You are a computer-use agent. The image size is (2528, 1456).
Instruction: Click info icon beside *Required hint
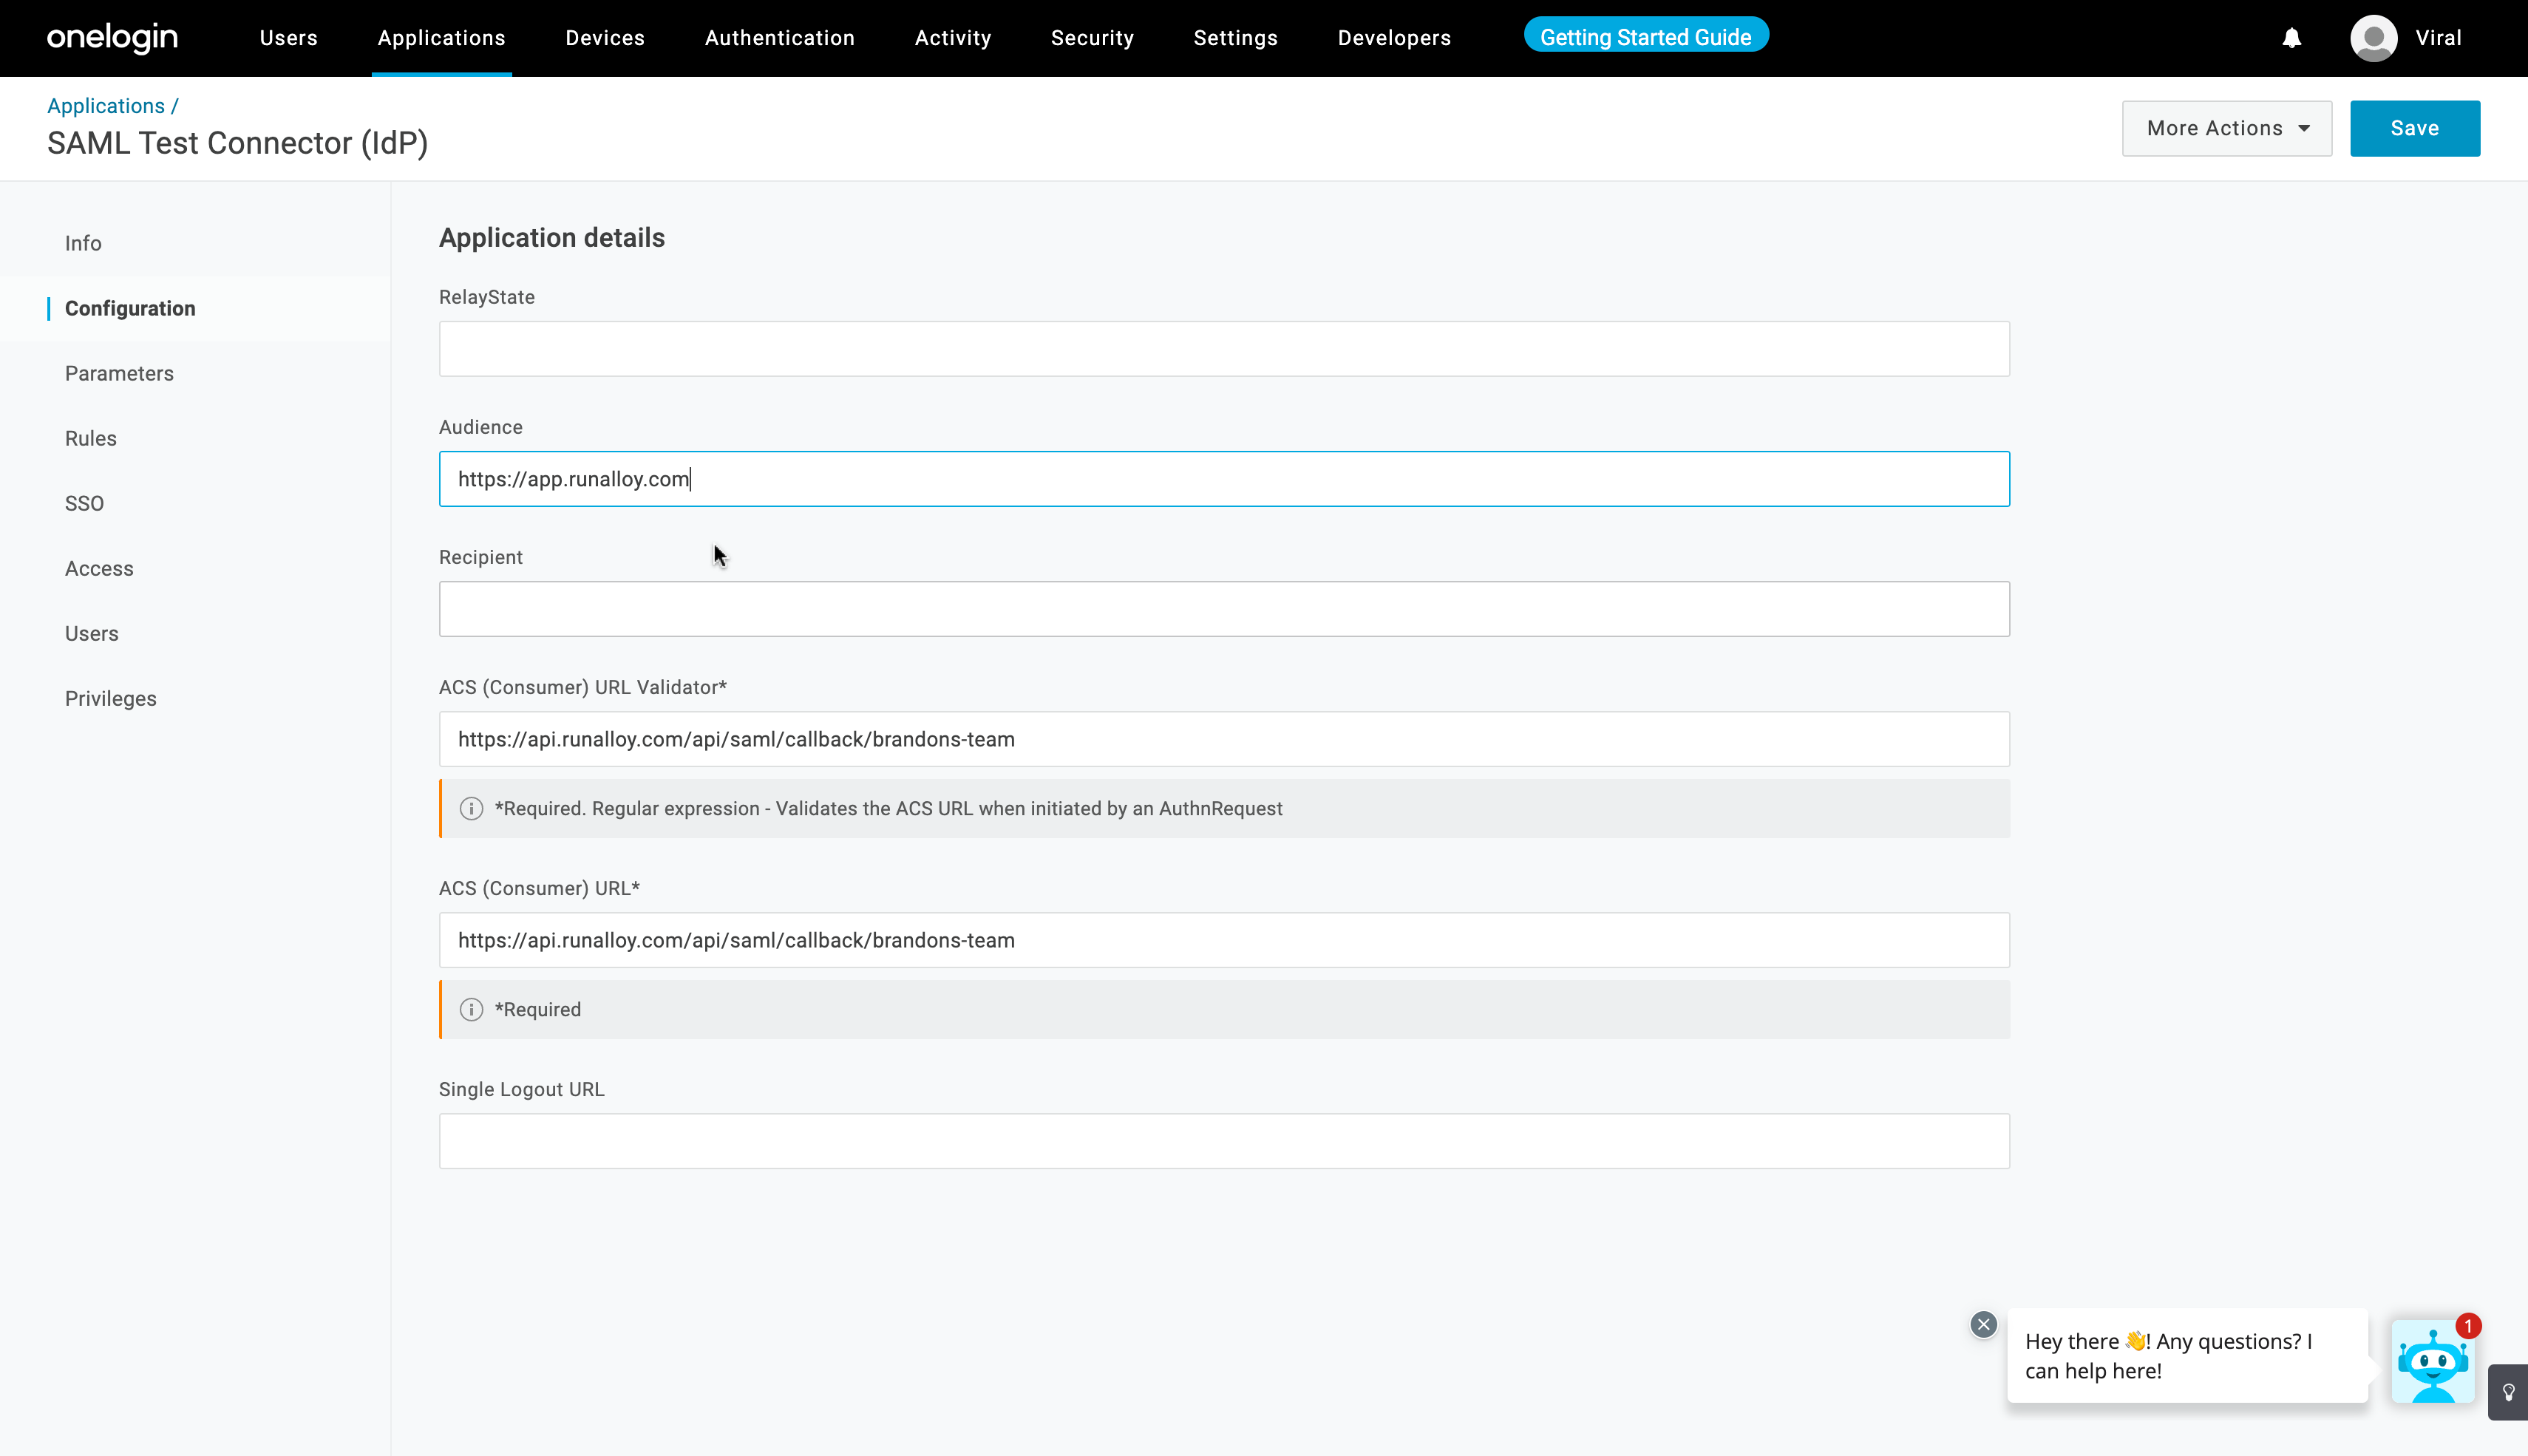click(x=471, y=1010)
